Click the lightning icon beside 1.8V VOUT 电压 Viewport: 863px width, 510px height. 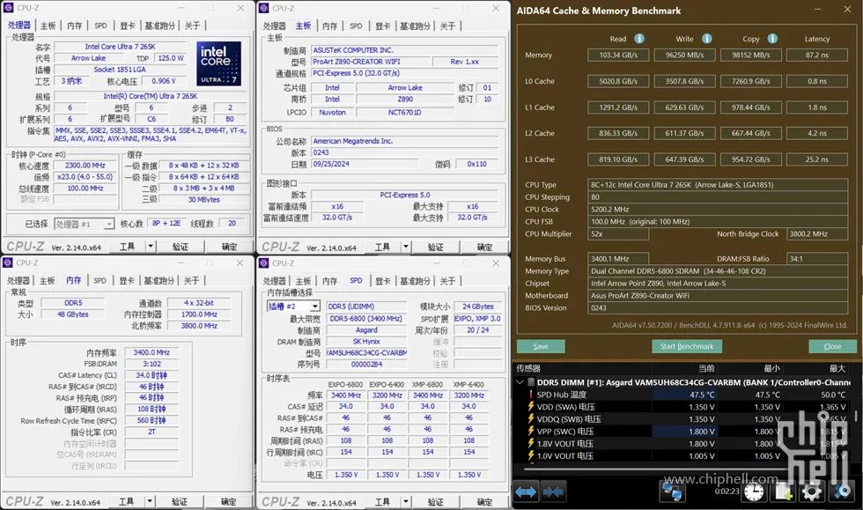(x=531, y=443)
